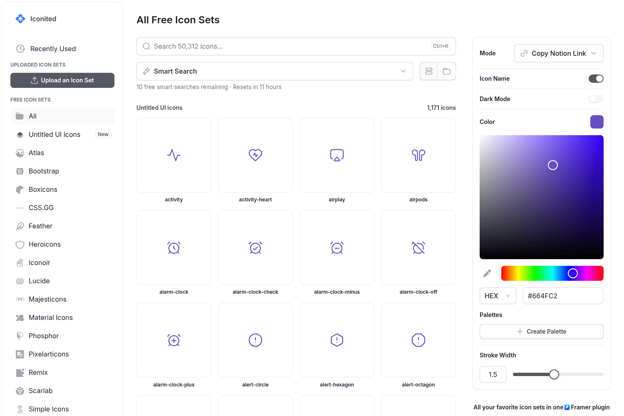This screenshot has width=624, height=416.
Task: Click the Create Palette button
Action: point(542,332)
